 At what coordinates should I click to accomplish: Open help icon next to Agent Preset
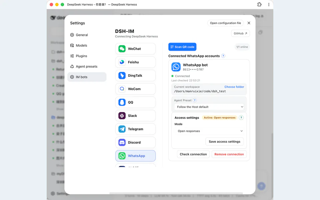point(195,100)
